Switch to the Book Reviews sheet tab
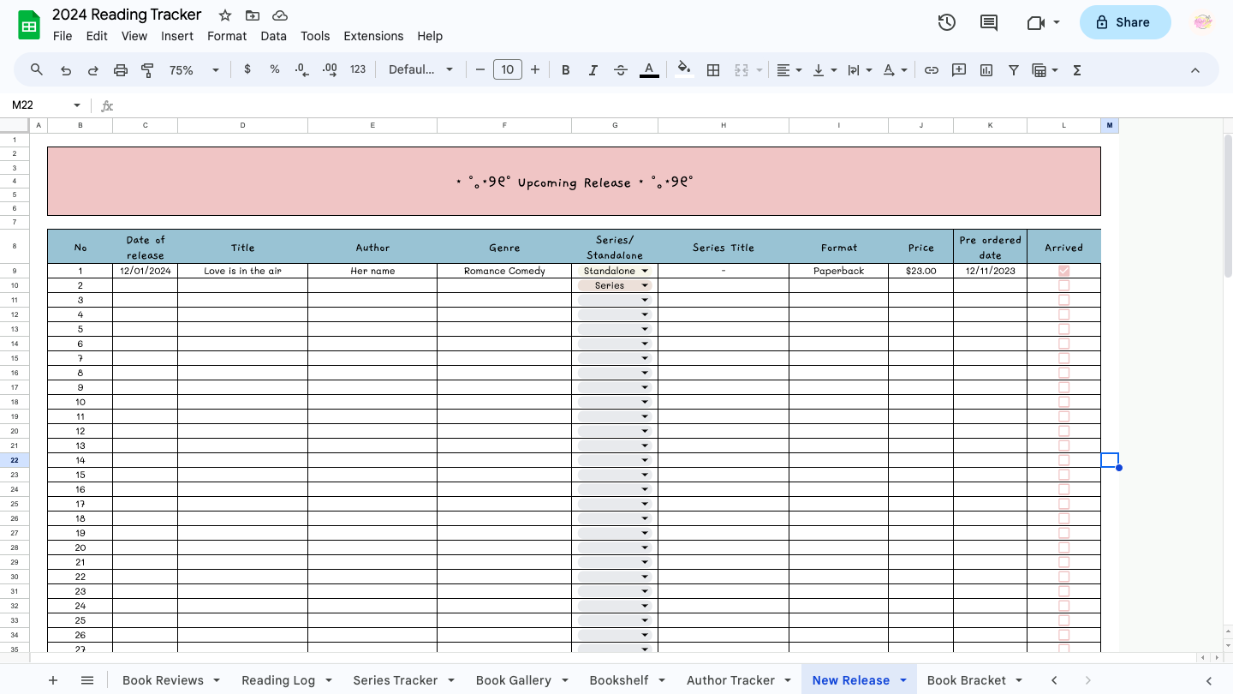This screenshot has height=694, width=1233. click(x=163, y=680)
